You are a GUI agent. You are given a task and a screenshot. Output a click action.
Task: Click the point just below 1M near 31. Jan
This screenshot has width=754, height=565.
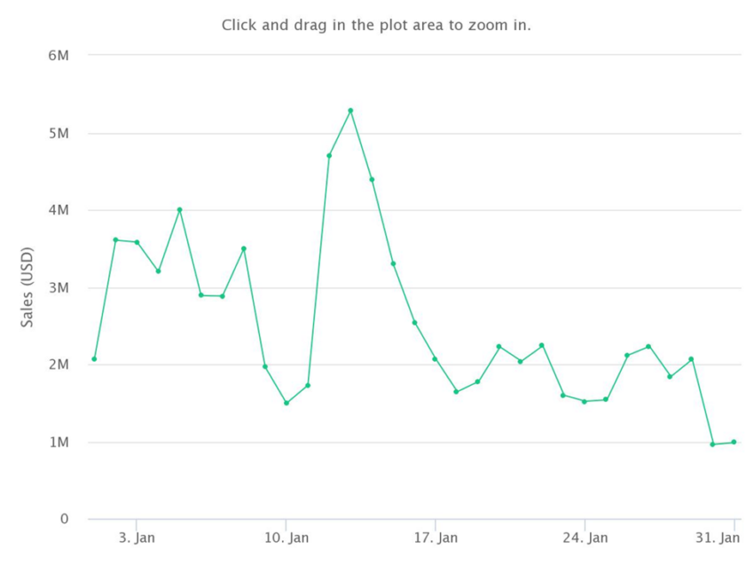(712, 444)
